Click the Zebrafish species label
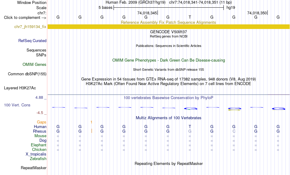 pos(38,159)
